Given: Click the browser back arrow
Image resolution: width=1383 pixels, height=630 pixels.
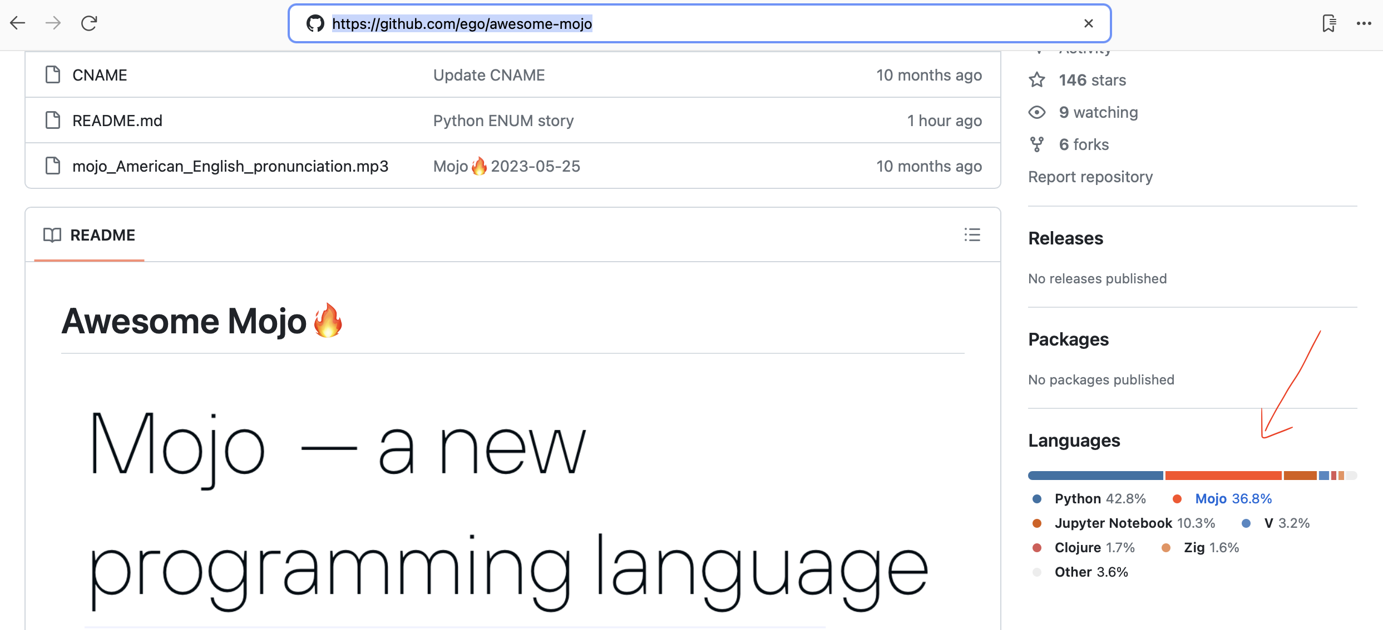Looking at the screenshot, I should pos(18,23).
